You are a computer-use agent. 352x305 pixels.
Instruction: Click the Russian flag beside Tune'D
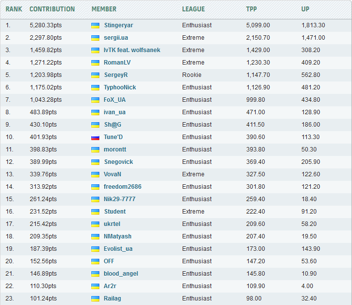[95, 137]
